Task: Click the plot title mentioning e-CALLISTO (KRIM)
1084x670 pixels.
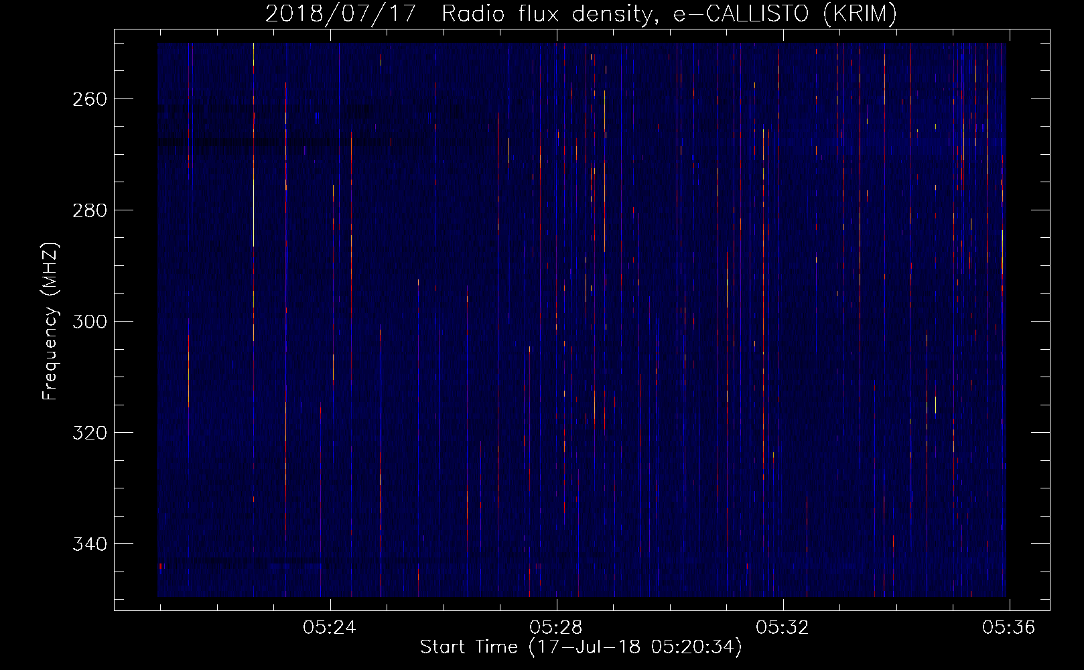Action: coord(581,14)
